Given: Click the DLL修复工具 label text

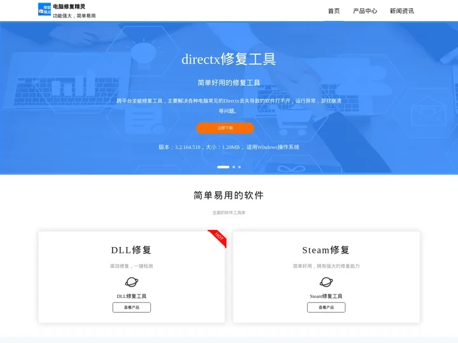Looking at the screenshot, I should [x=132, y=297].
